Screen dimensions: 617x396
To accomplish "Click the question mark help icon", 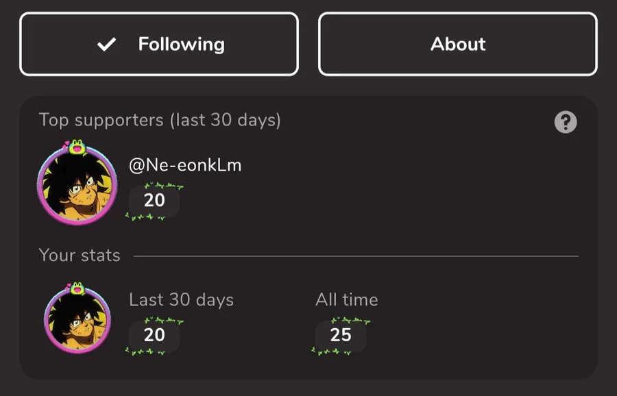I will [x=565, y=123].
